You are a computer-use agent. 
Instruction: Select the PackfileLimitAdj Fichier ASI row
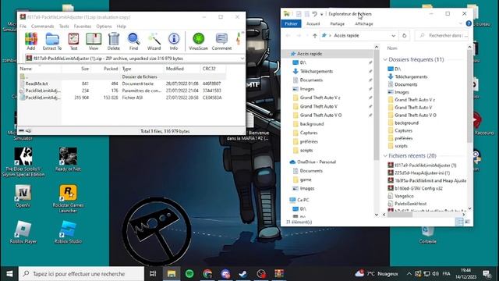click(122, 98)
